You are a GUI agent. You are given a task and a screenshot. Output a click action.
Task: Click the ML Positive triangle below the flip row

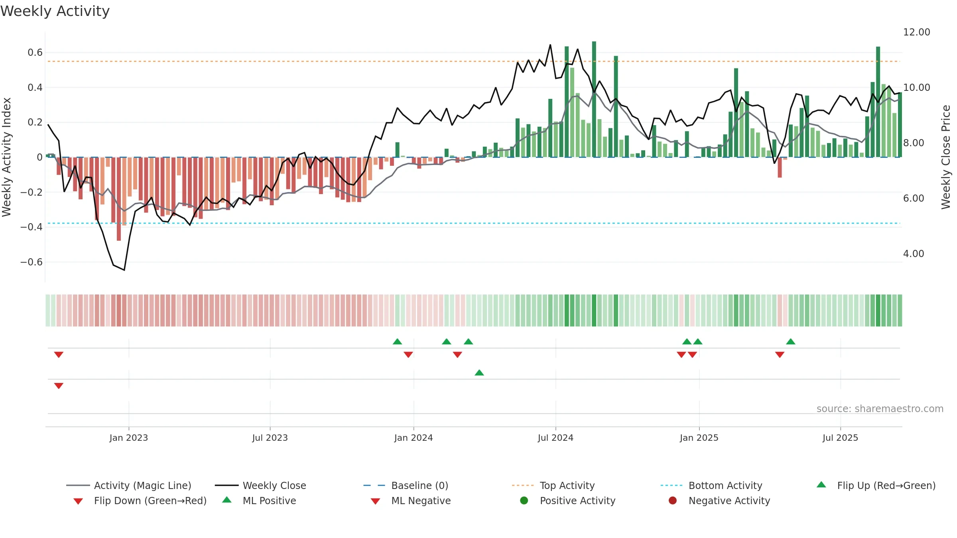pyautogui.click(x=479, y=373)
